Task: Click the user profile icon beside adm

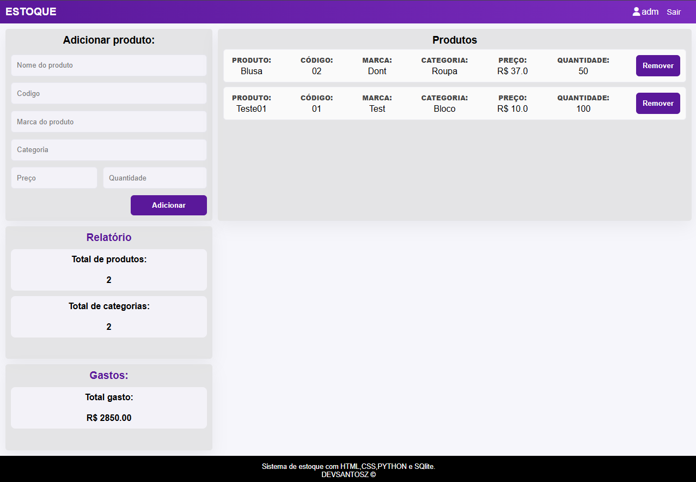Action: pyautogui.click(x=636, y=11)
